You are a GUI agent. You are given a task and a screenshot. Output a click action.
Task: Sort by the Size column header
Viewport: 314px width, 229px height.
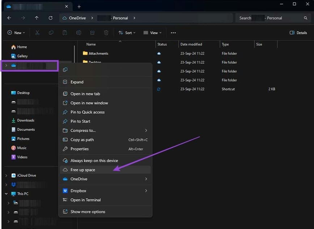pyautogui.click(x=259, y=44)
